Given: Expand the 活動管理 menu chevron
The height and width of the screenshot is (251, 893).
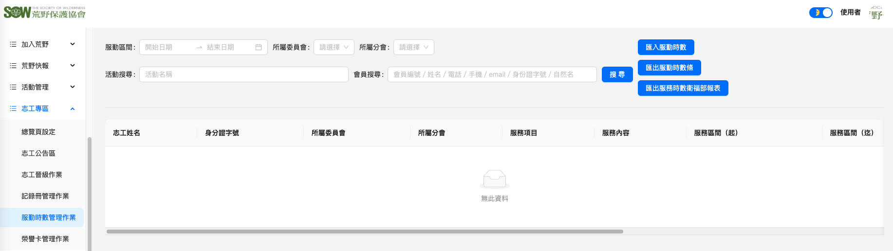Looking at the screenshot, I should tap(73, 87).
